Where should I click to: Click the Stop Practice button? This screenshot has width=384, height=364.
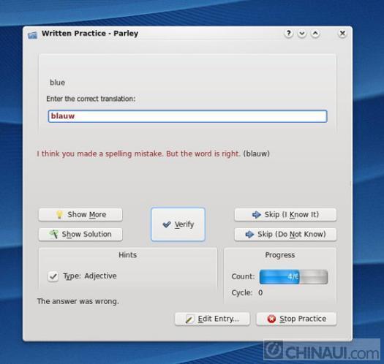point(296,319)
